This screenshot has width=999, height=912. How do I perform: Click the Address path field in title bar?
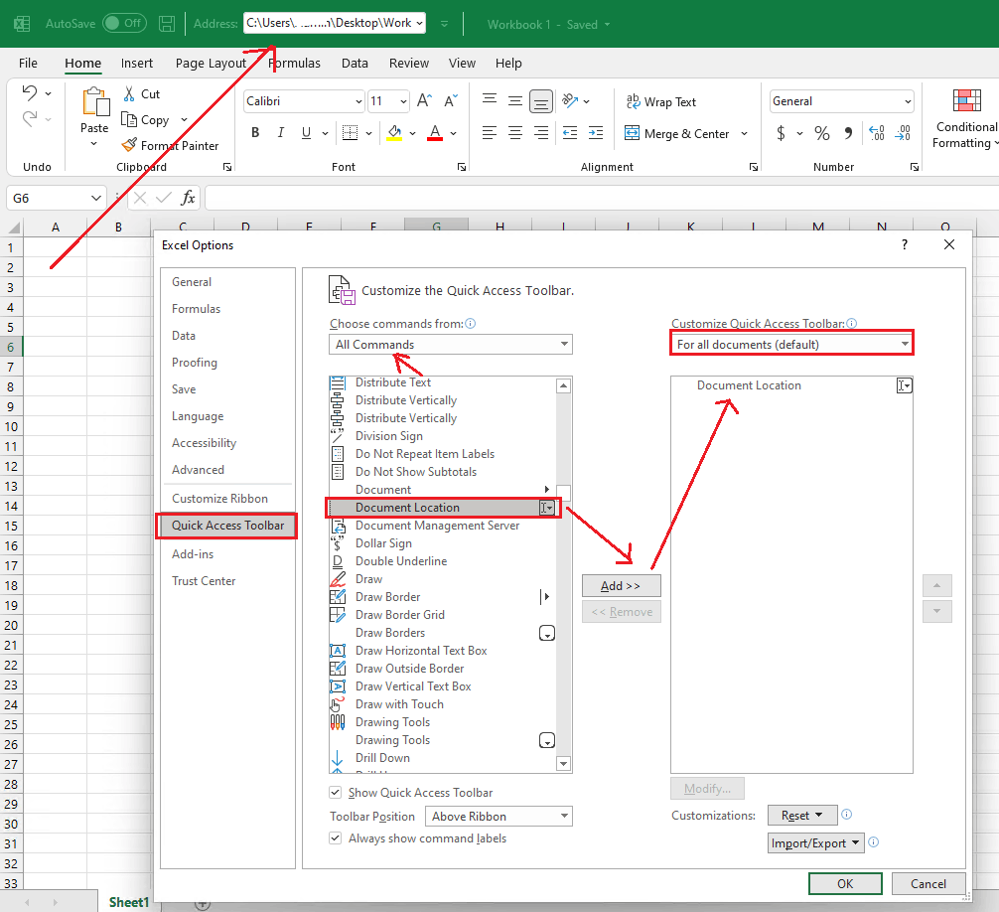(335, 23)
